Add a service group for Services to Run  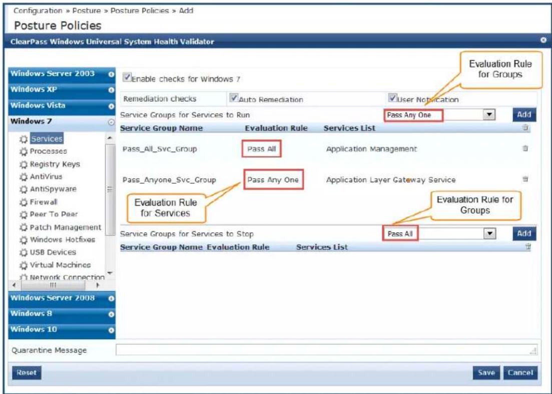click(x=524, y=115)
